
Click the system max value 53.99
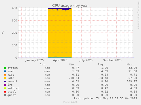point(133,68)
